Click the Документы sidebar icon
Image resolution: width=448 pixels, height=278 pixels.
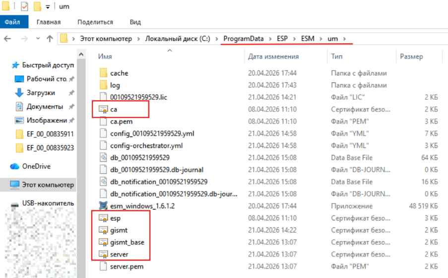(19, 106)
